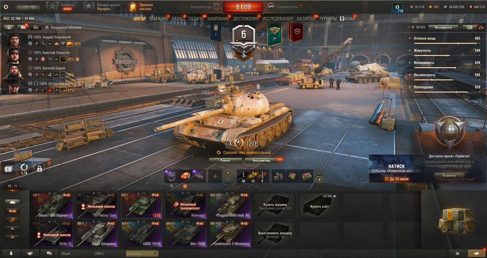Open the contacts handshake icon
487x258 pixels.
pos(30,253)
